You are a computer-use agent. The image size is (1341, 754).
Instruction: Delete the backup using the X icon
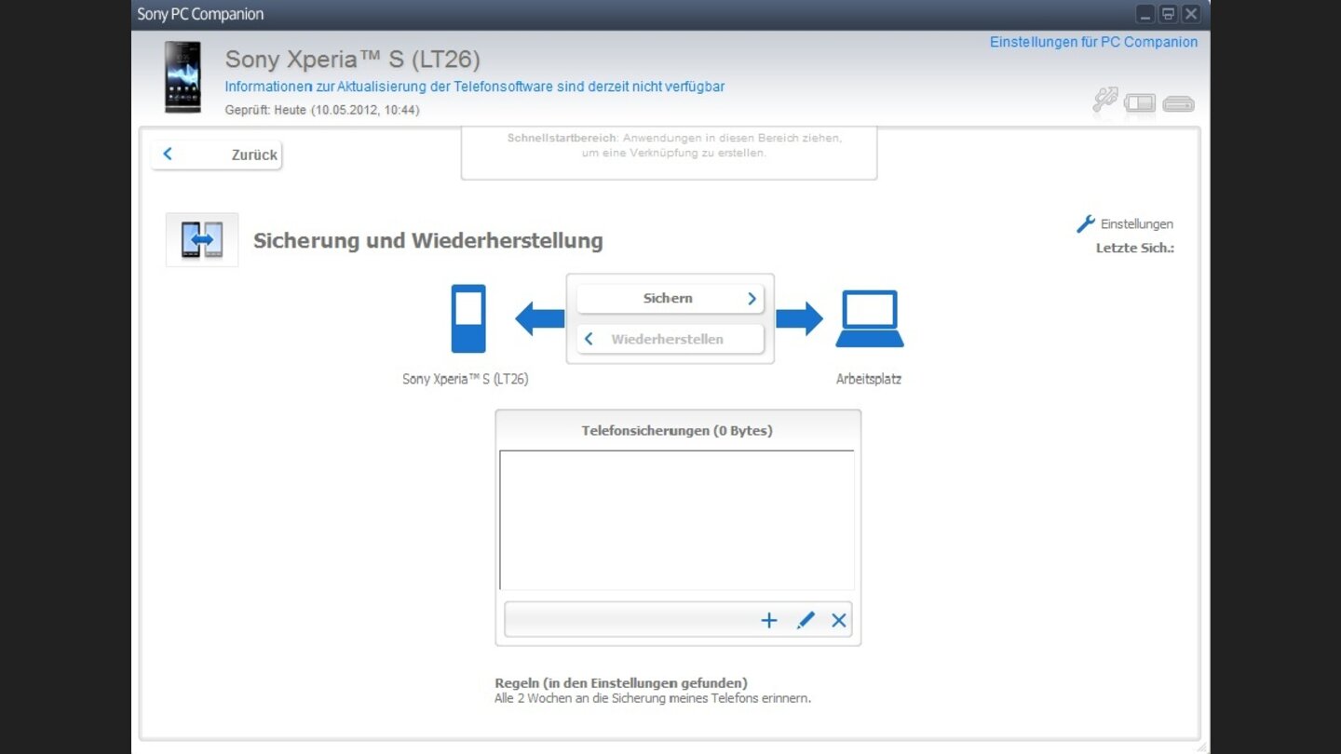(839, 620)
